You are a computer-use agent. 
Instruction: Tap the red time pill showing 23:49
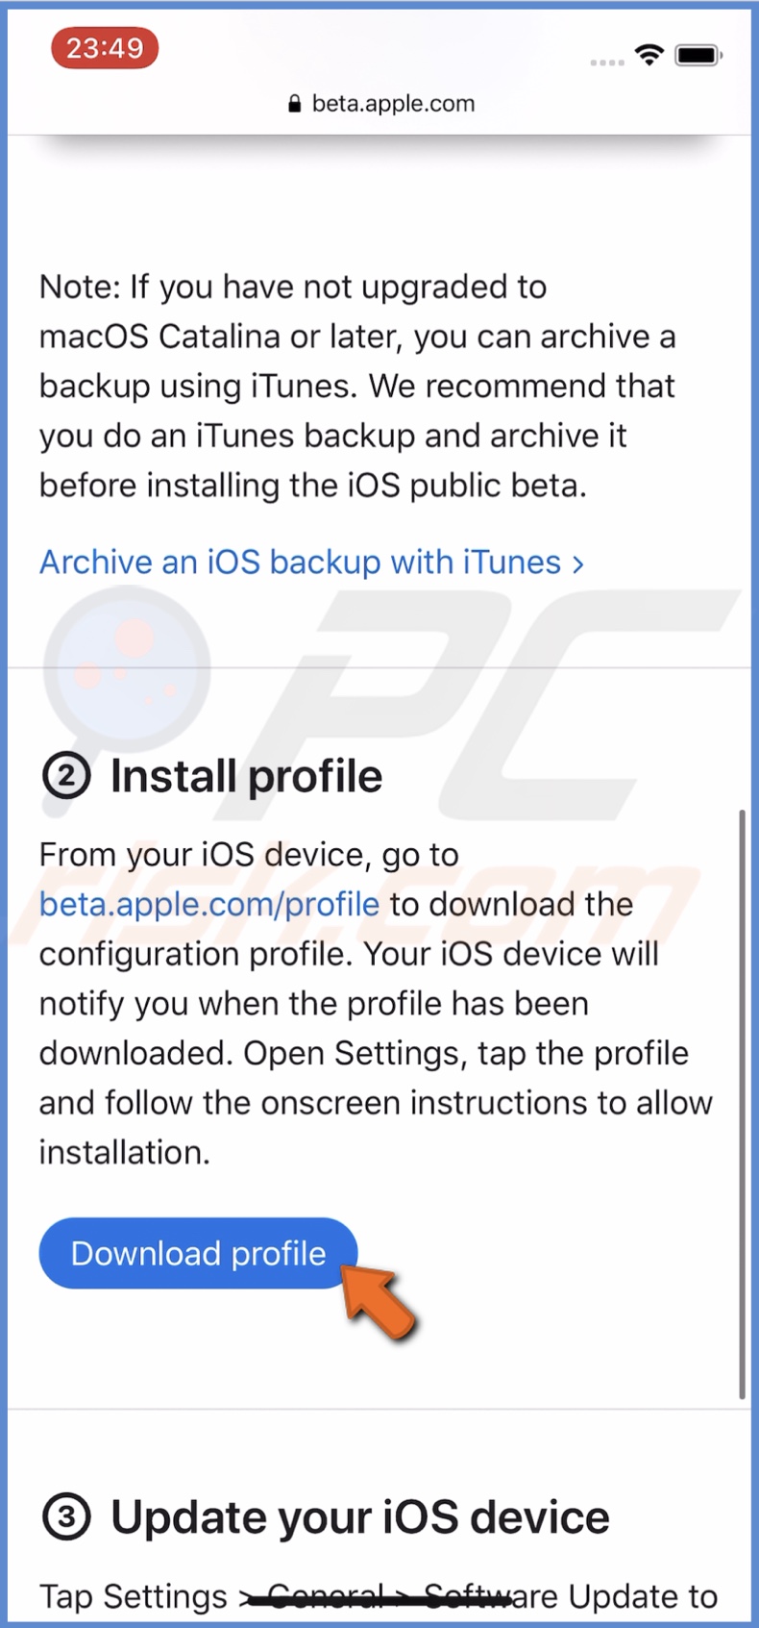104,47
